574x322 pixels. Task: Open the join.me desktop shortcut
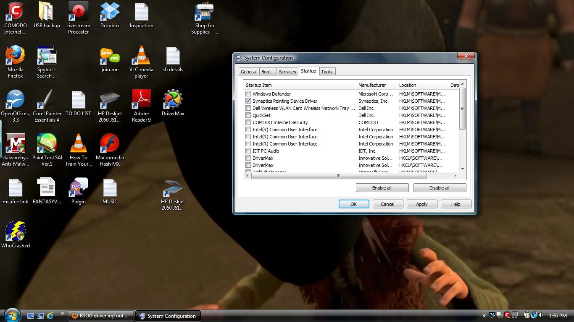click(x=110, y=60)
